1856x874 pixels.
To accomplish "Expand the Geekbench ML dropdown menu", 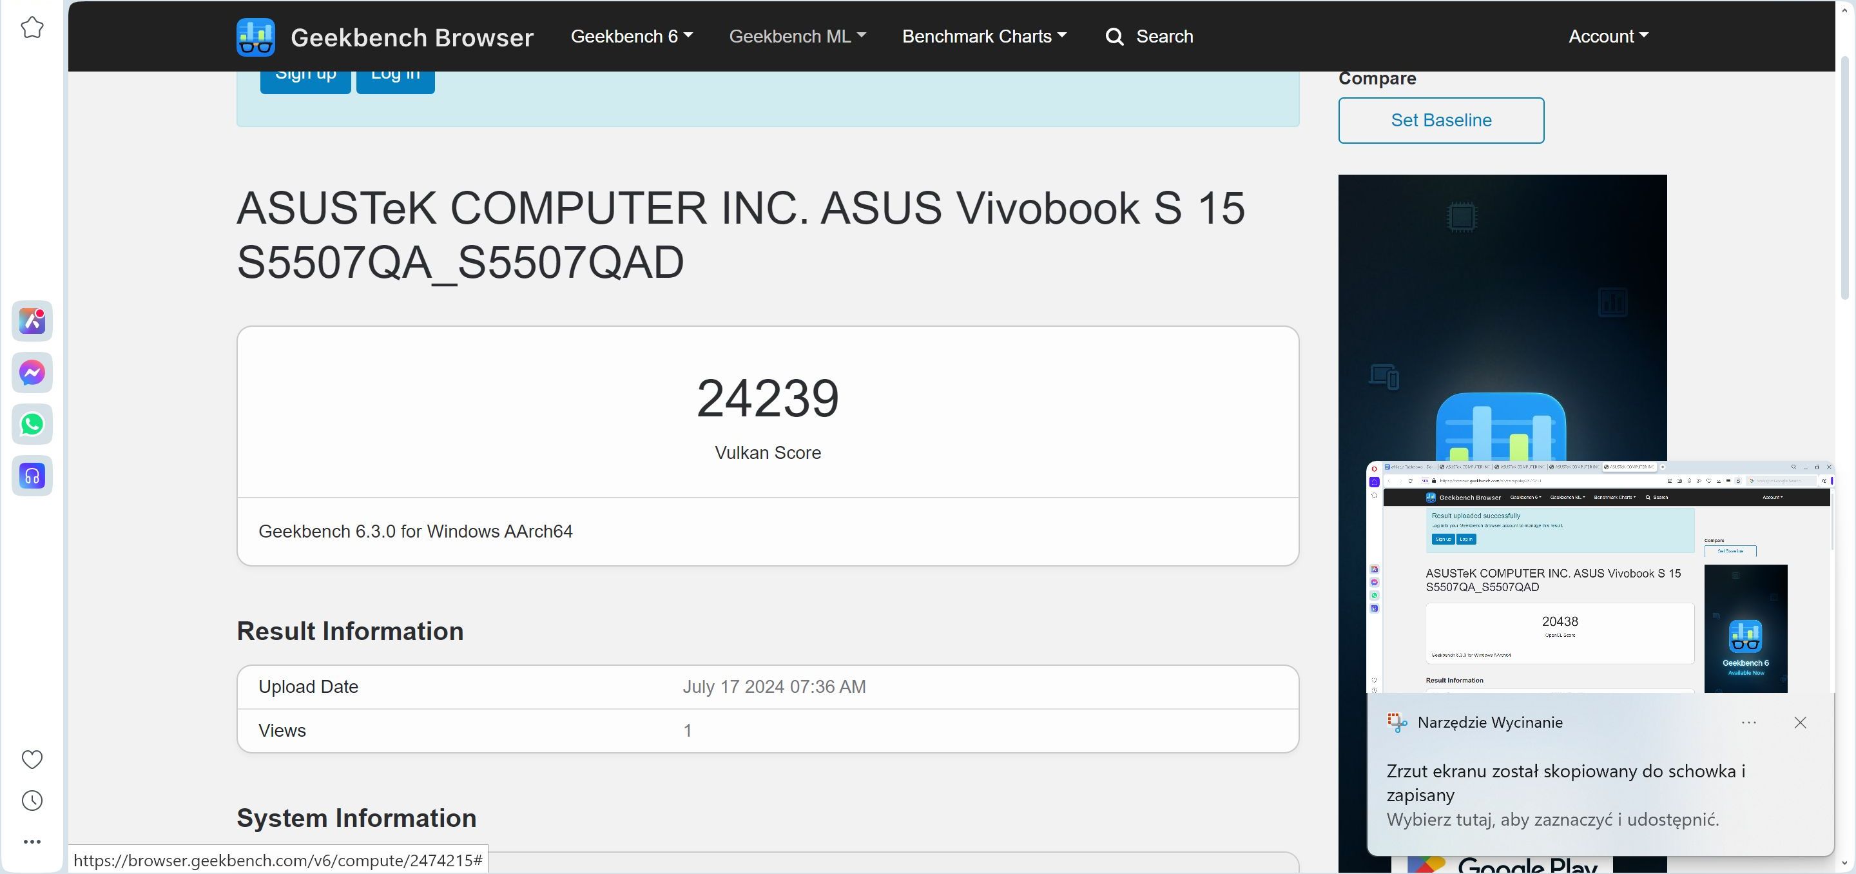I will click(797, 37).
